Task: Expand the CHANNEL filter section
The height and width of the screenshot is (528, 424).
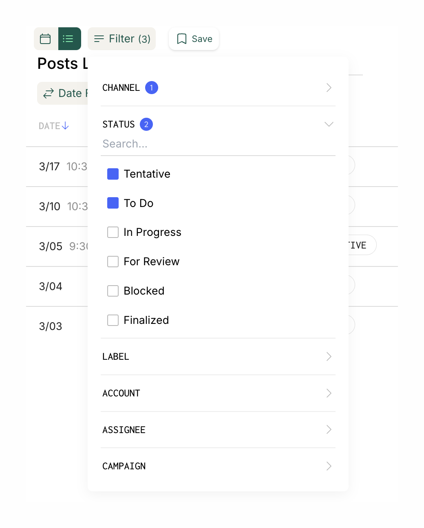Action: (329, 88)
